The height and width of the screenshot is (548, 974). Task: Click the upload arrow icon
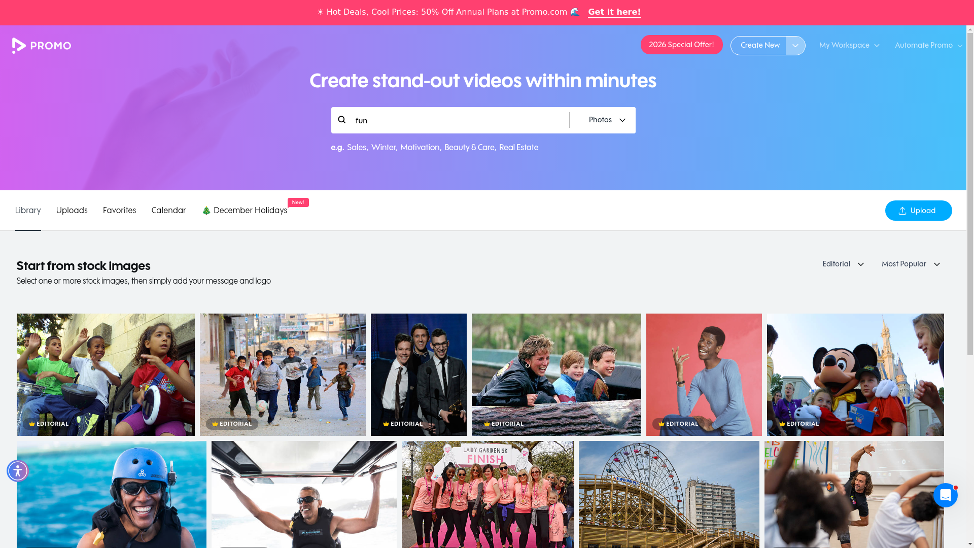pyautogui.click(x=902, y=211)
